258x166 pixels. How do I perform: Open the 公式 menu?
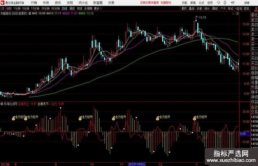click(x=201, y=3)
